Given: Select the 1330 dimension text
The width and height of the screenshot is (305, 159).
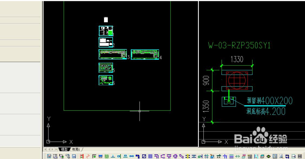Looking at the screenshot, I should (237, 59).
